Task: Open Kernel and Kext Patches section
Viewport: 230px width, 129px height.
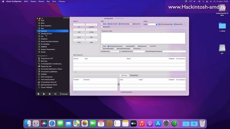Action: (x=50, y=42)
